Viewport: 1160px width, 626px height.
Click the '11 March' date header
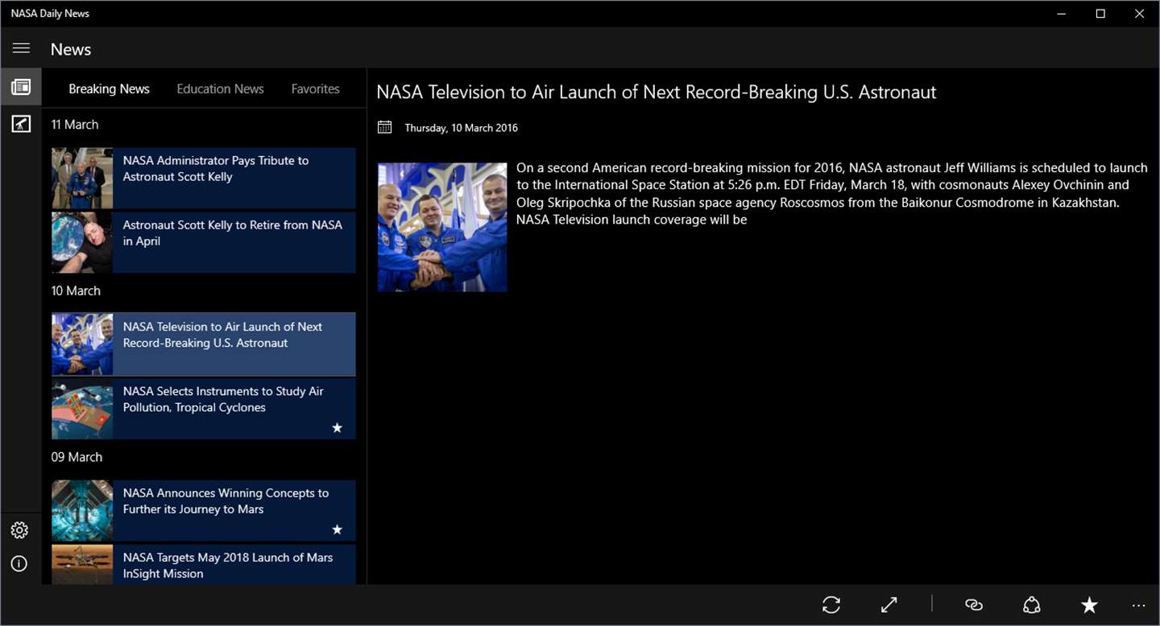(x=75, y=125)
